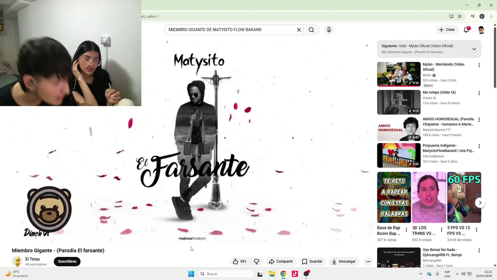Open File Explorer from taskbar

tap(272, 274)
